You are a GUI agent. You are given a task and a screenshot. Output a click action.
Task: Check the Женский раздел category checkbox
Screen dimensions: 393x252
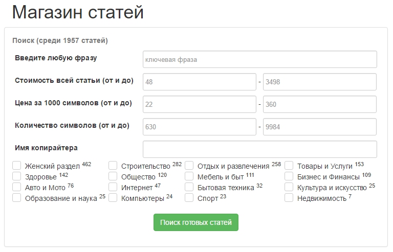pos(16,166)
